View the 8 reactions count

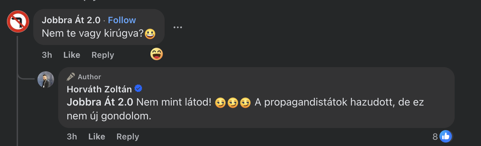click(x=435, y=137)
